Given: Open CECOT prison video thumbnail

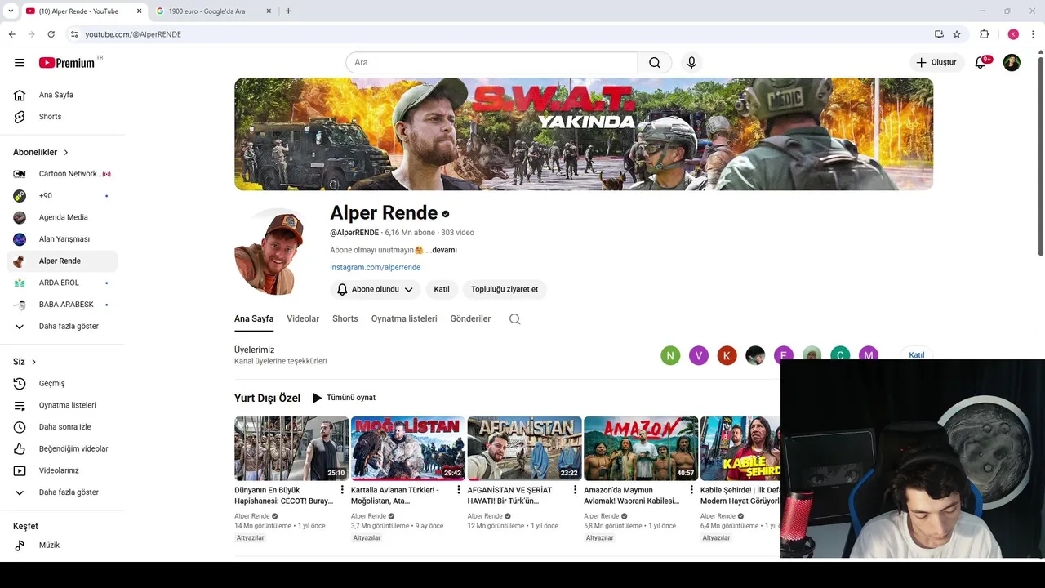Looking at the screenshot, I should (x=291, y=448).
